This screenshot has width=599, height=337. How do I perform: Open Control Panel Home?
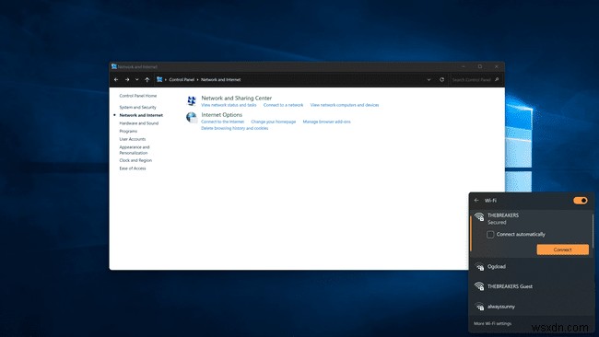pyautogui.click(x=138, y=96)
